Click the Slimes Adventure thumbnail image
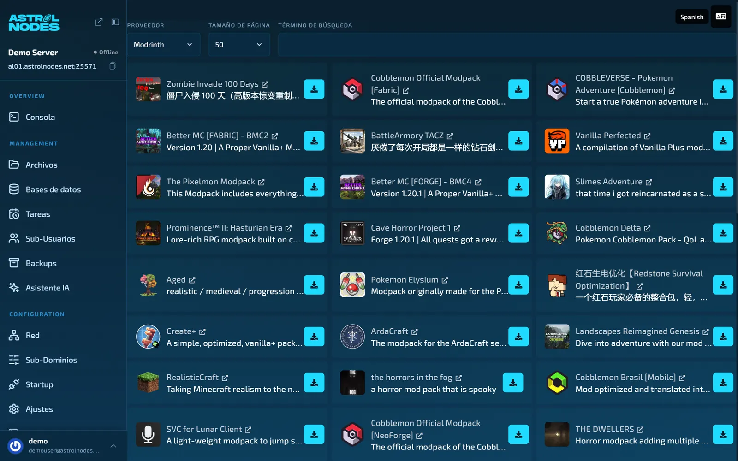 (x=557, y=187)
